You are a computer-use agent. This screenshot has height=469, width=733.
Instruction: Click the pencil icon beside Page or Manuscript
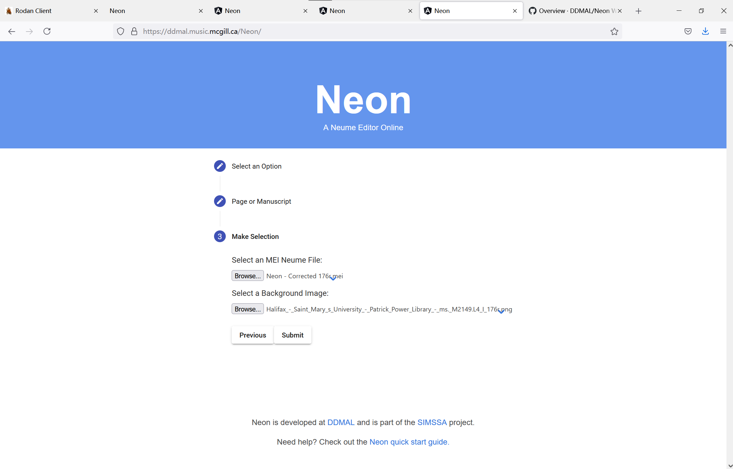220,201
